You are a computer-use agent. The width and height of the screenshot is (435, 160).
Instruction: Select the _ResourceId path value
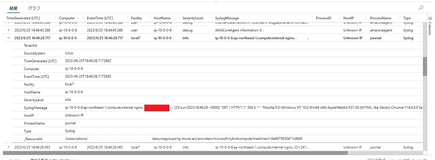pyautogui.click(x=184, y=139)
